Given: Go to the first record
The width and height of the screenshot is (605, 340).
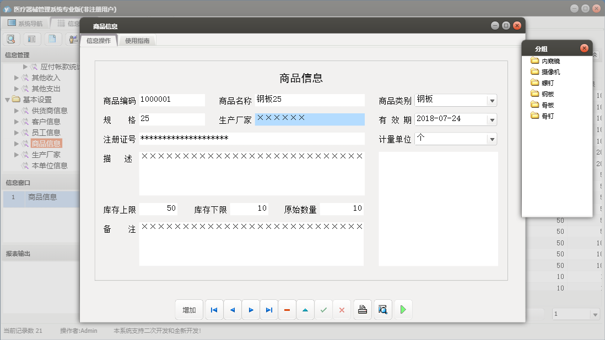Looking at the screenshot, I should coord(214,310).
